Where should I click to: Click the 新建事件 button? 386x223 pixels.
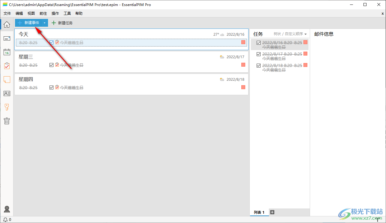coord(28,23)
